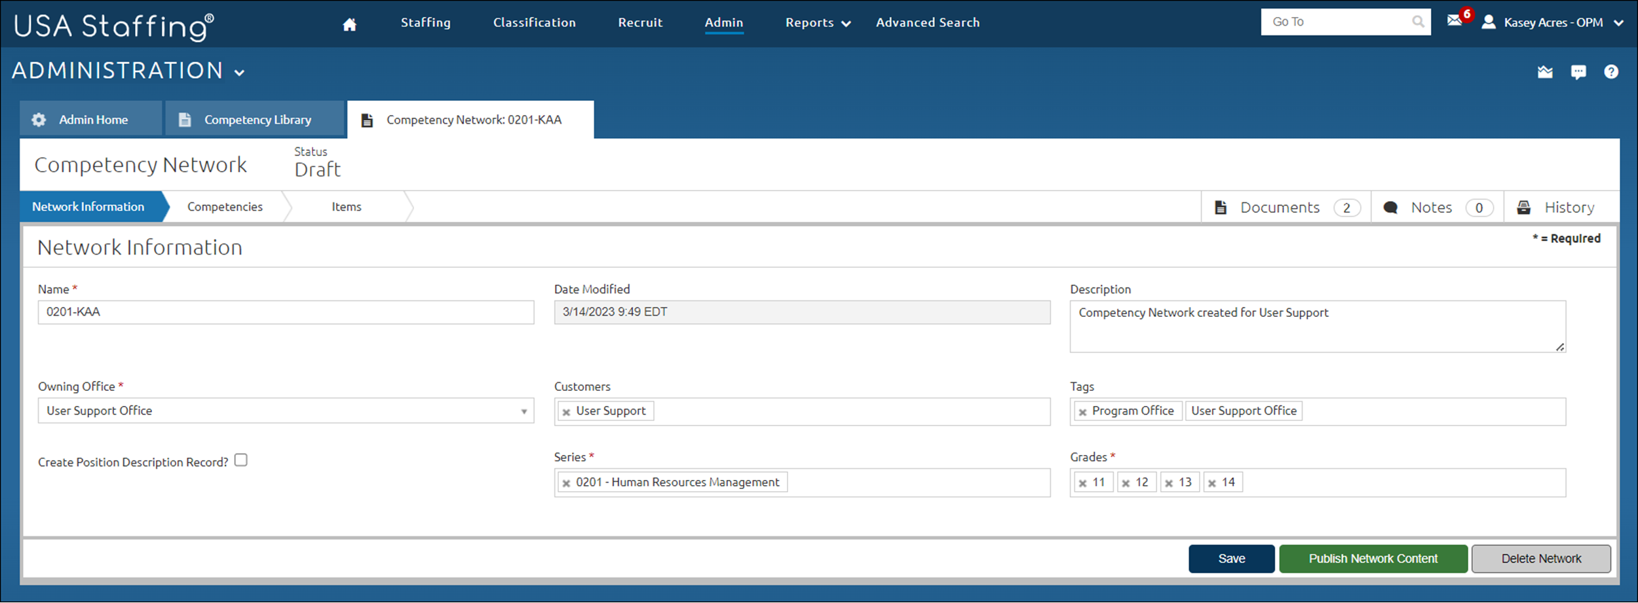Viewport: 1638px width, 603px height.
Task: Click the search magnifier in Go To box
Action: tap(1418, 22)
